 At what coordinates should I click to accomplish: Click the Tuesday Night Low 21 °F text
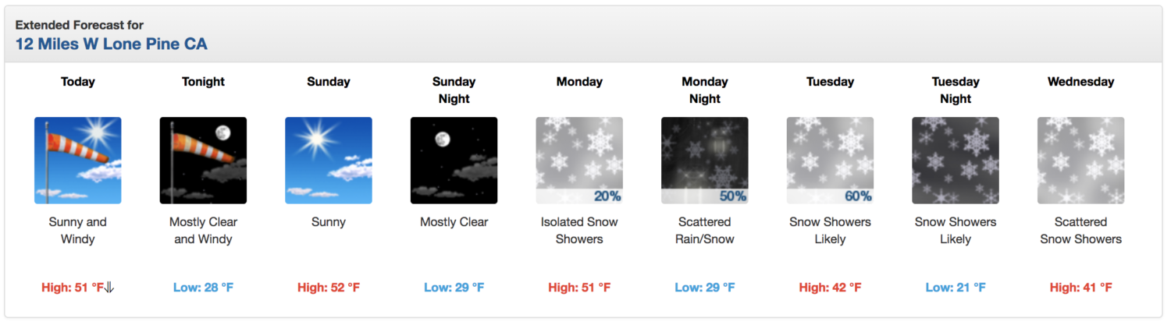(956, 288)
